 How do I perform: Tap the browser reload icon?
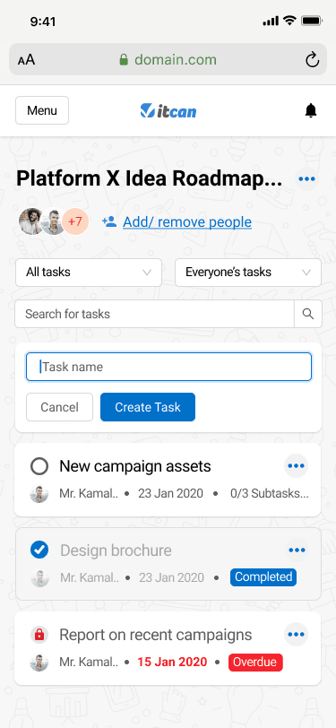313,60
